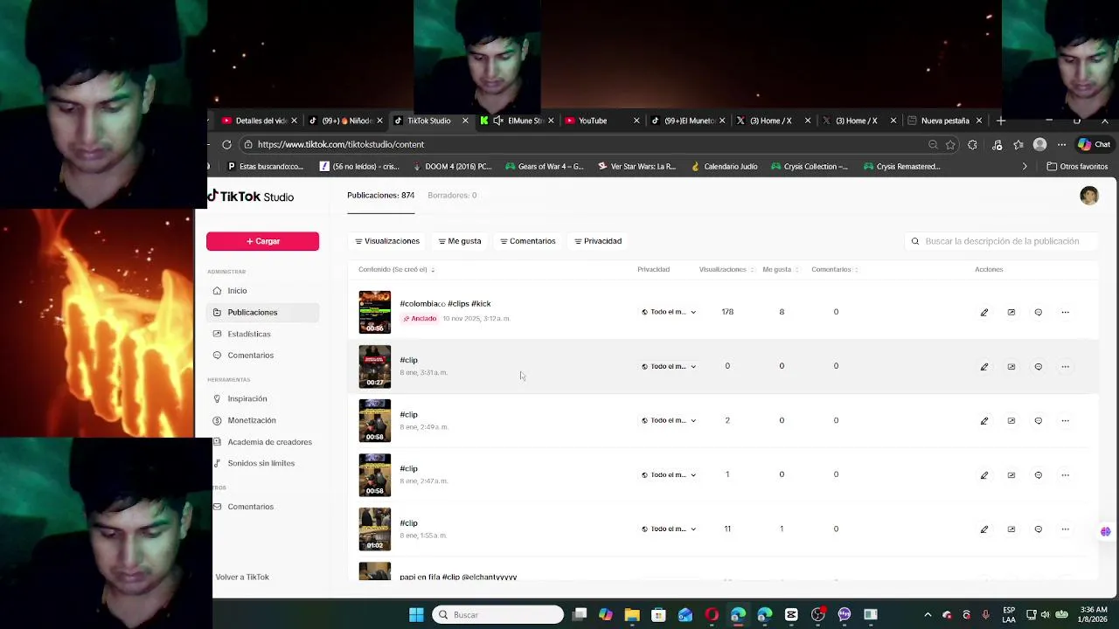Open File Explorer from the taskbar
1119x629 pixels.
point(632,615)
